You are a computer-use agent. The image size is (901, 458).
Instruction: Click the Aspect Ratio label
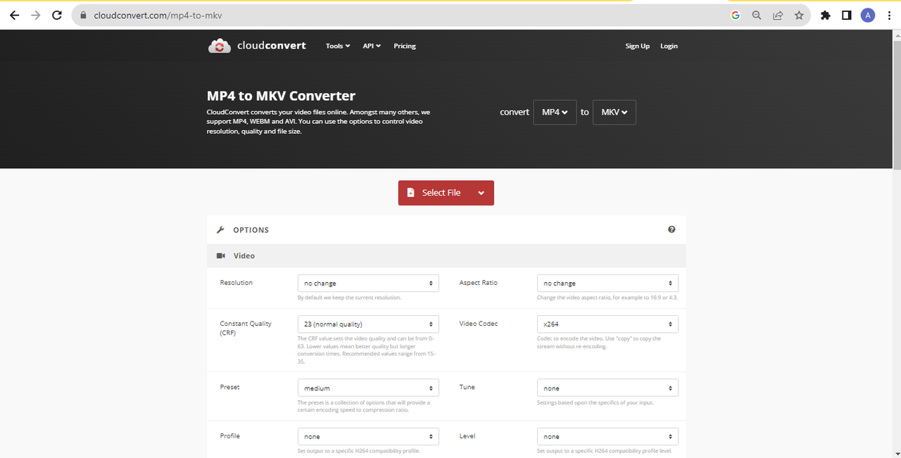pyautogui.click(x=479, y=282)
